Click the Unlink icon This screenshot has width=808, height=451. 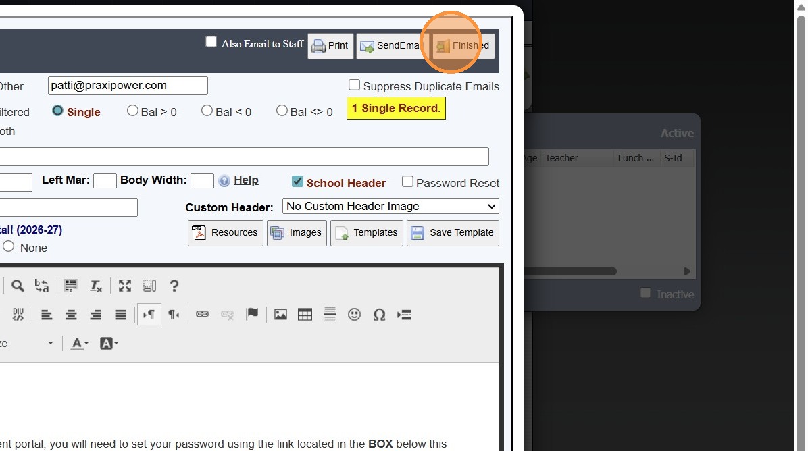(x=227, y=315)
